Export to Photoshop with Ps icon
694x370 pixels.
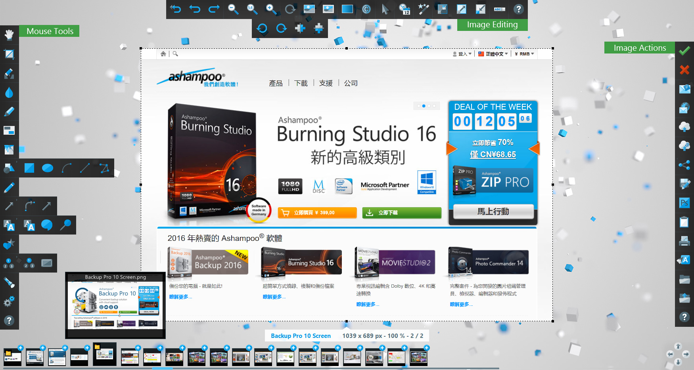pyautogui.click(x=684, y=203)
